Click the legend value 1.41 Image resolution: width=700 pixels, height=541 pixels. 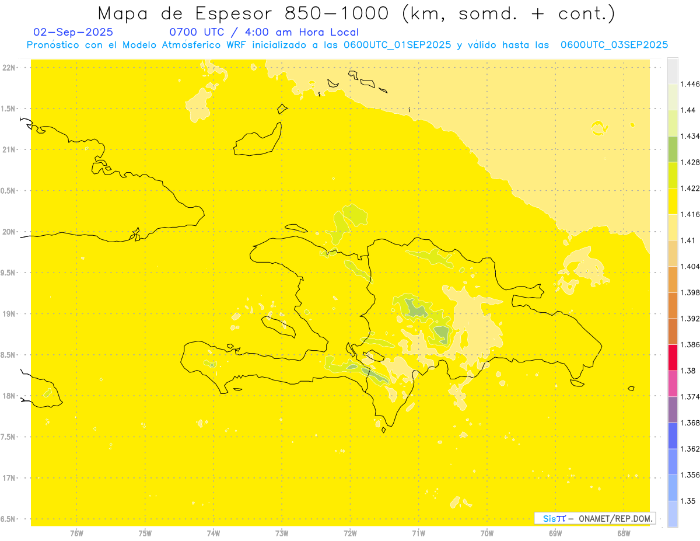[x=689, y=240]
